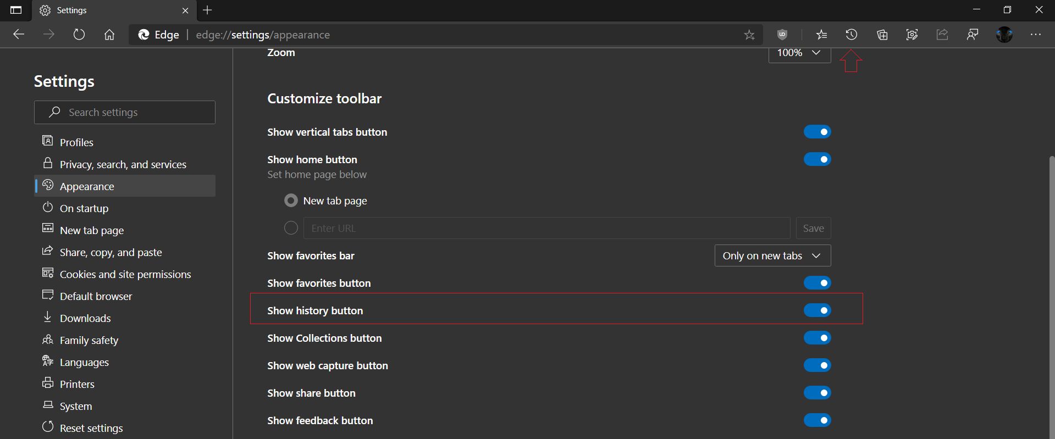Image resolution: width=1055 pixels, height=439 pixels.
Task: Open the Show favorites bar dropdown
Action: click(772, 255)
